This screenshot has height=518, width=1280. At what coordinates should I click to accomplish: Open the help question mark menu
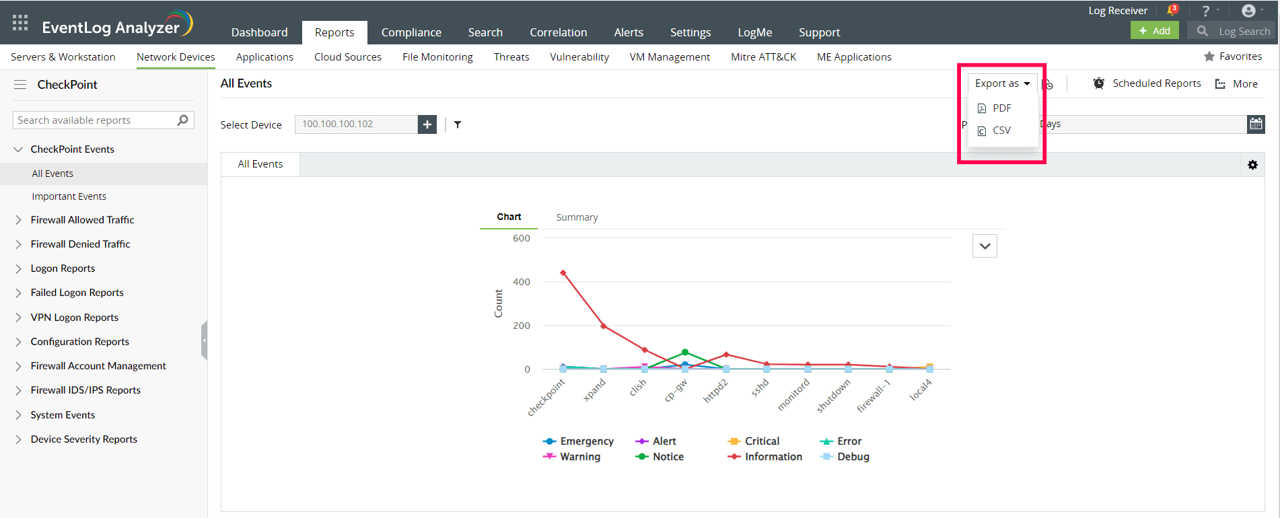click(1206, 11)
